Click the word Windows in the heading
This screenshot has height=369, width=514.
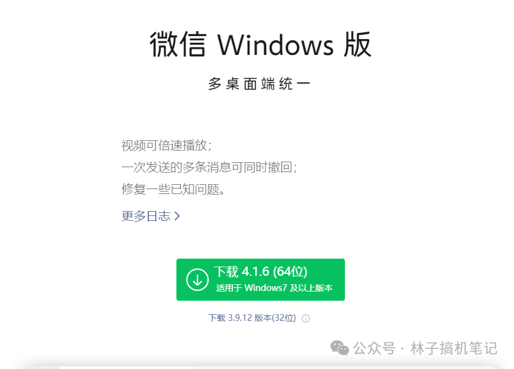pyautogui.click(x=275, y=45)
